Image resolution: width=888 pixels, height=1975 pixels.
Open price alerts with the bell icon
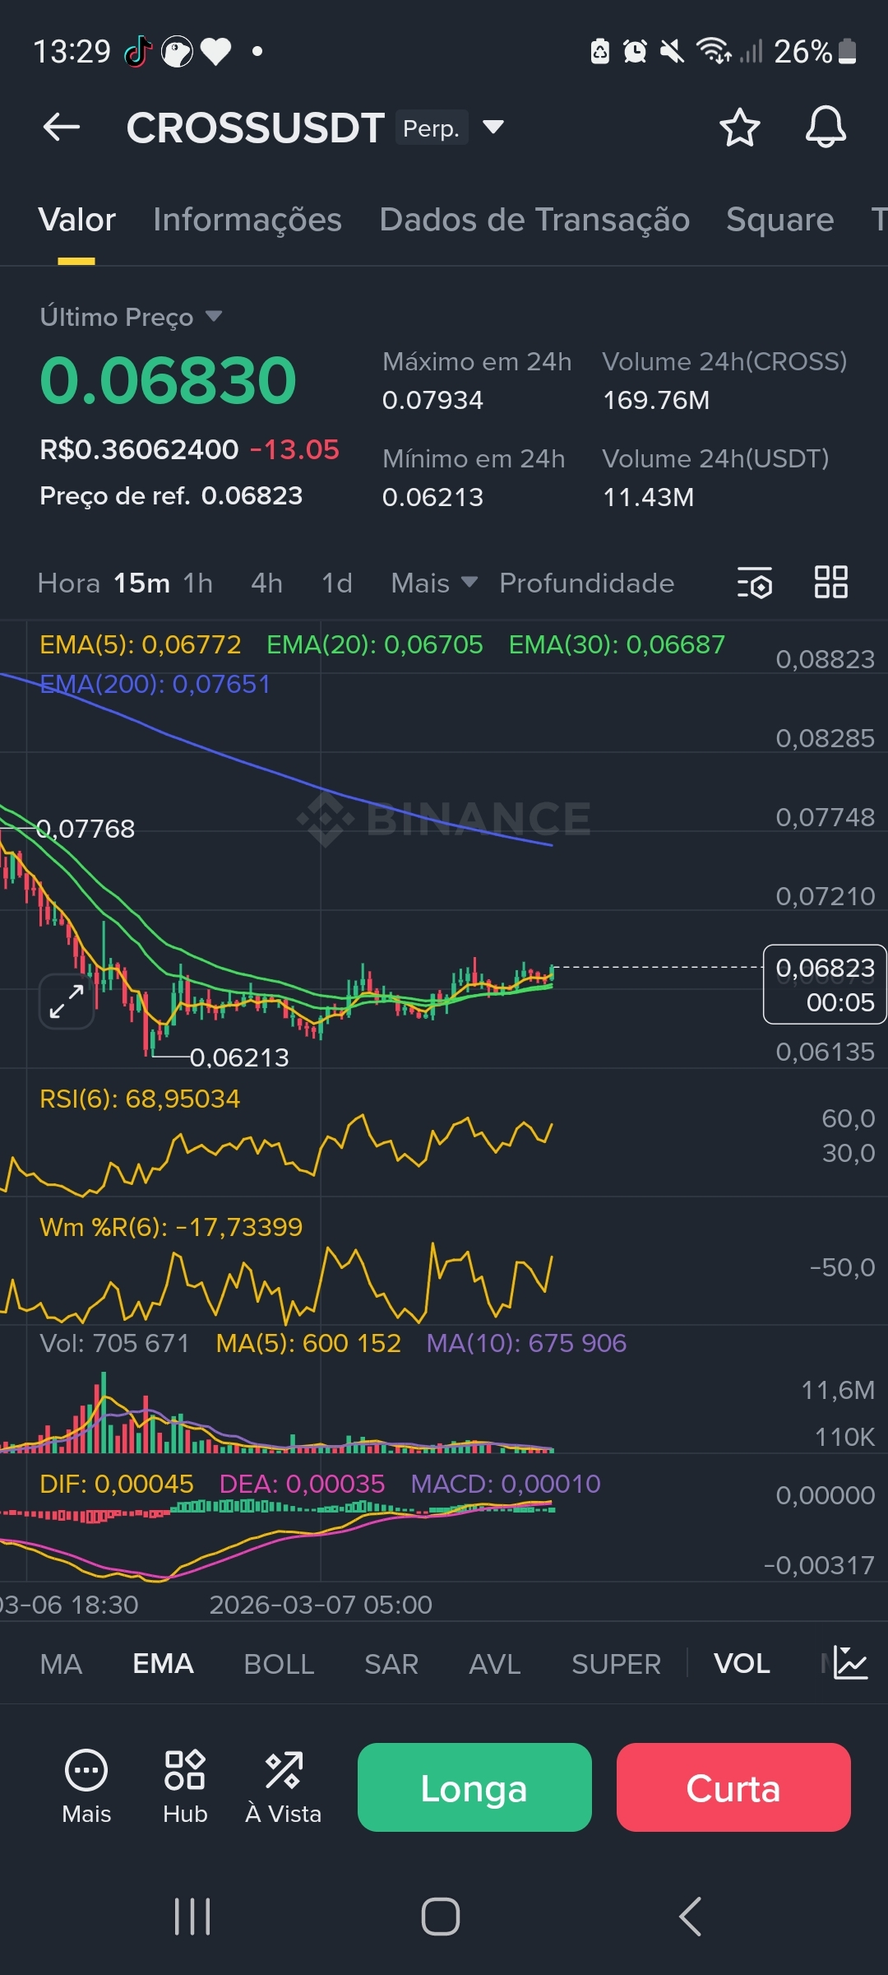(x=826, y=128)
